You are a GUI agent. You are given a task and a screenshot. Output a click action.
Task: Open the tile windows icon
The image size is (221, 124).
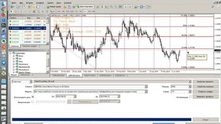click(120, 7)
